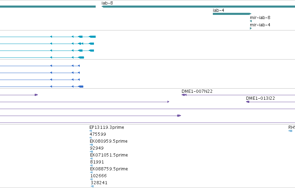
Task: Click the 475599 arrow marker
Action: pos(90,138)
